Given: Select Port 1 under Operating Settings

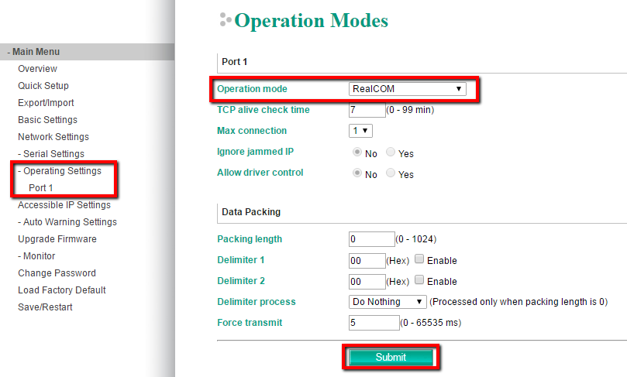Looking at the screenshot, I should point(41,188).
